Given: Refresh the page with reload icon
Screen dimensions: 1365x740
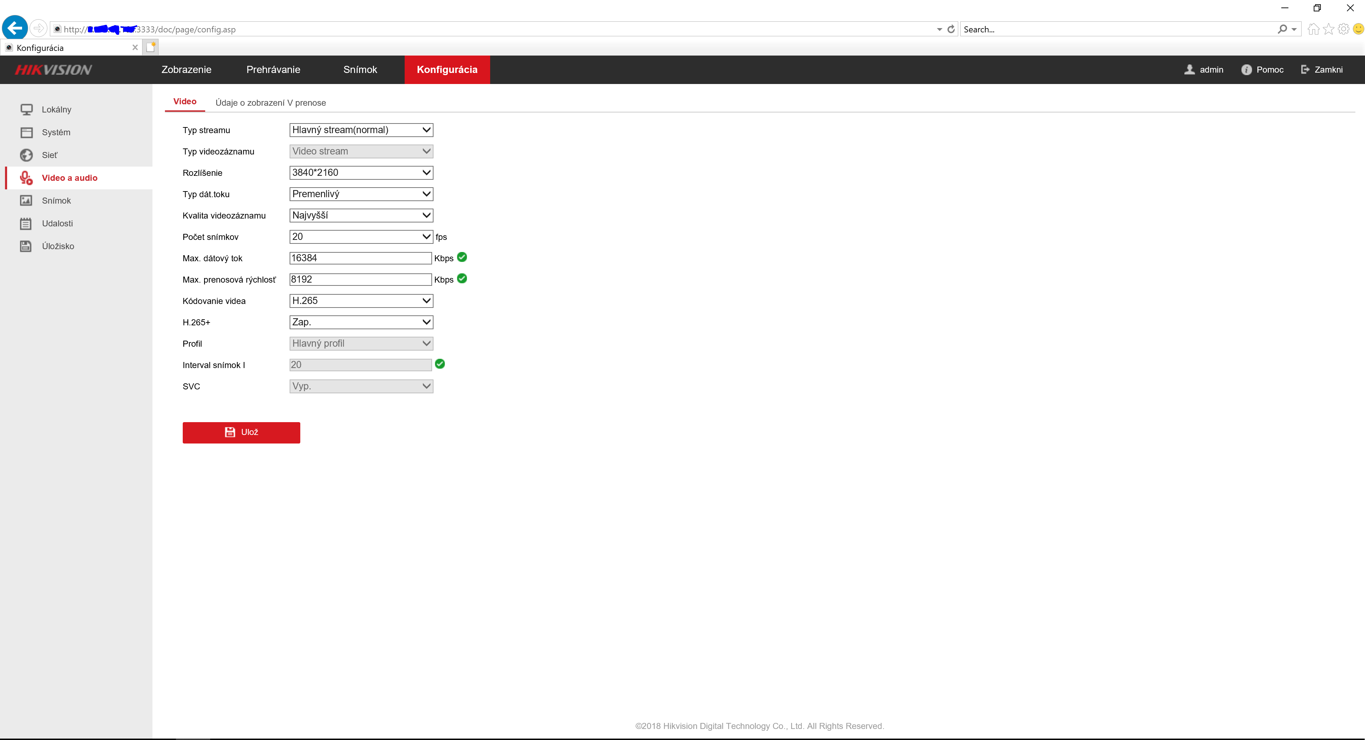Looking at the screenshot, I should tap(951, 29).
